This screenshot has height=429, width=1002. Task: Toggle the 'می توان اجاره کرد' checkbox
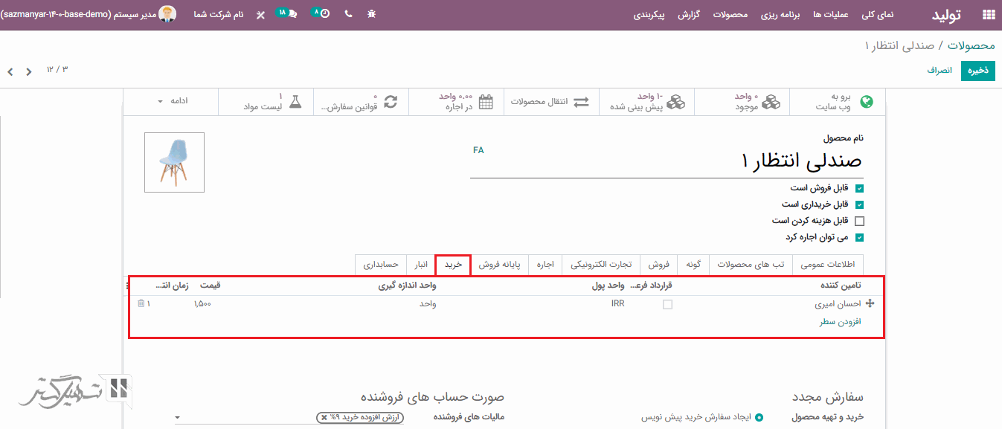[860, 238]
